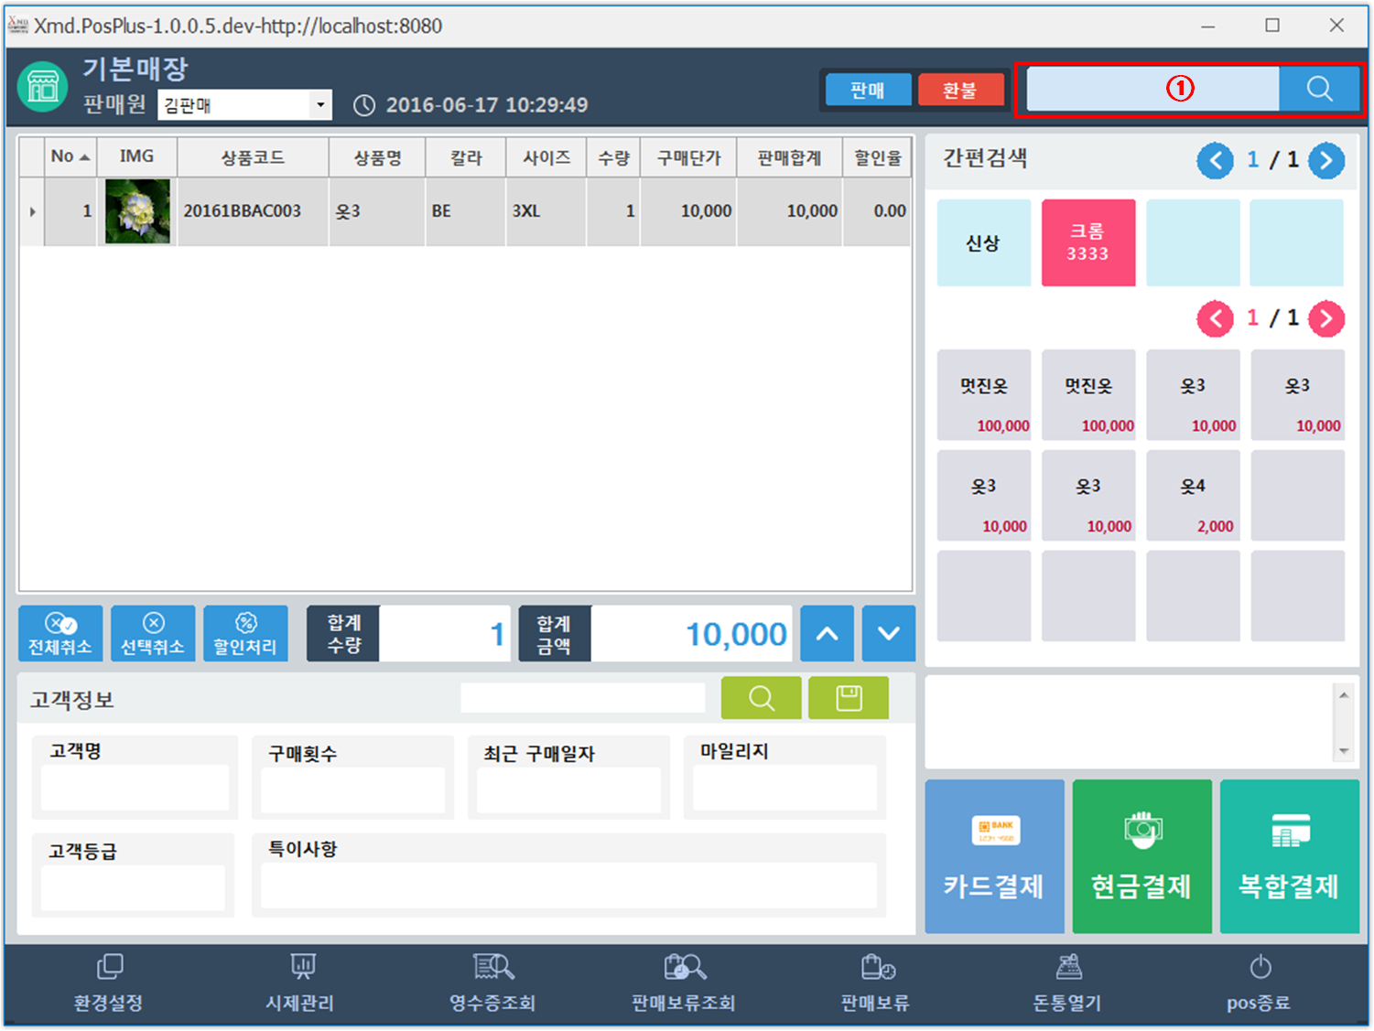This screenshot has height=1031, width=1374.
Task: Click 할인처리 discount button
Action: pos(245,633)
